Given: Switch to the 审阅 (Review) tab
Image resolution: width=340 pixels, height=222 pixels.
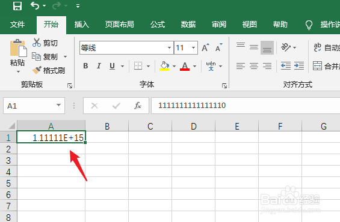Looking at the screenshot, I should coord(219,25).
